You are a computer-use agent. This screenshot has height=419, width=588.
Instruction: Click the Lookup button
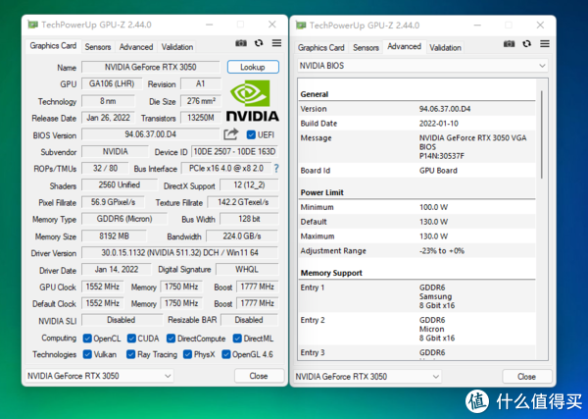253,67
